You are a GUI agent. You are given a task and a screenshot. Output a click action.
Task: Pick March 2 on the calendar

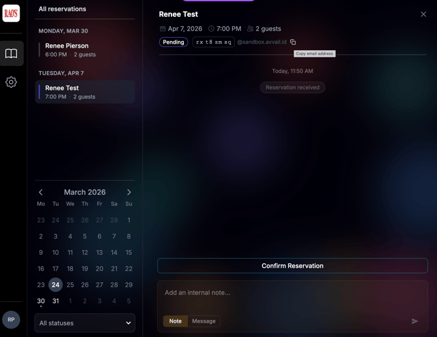pos(41,236)
